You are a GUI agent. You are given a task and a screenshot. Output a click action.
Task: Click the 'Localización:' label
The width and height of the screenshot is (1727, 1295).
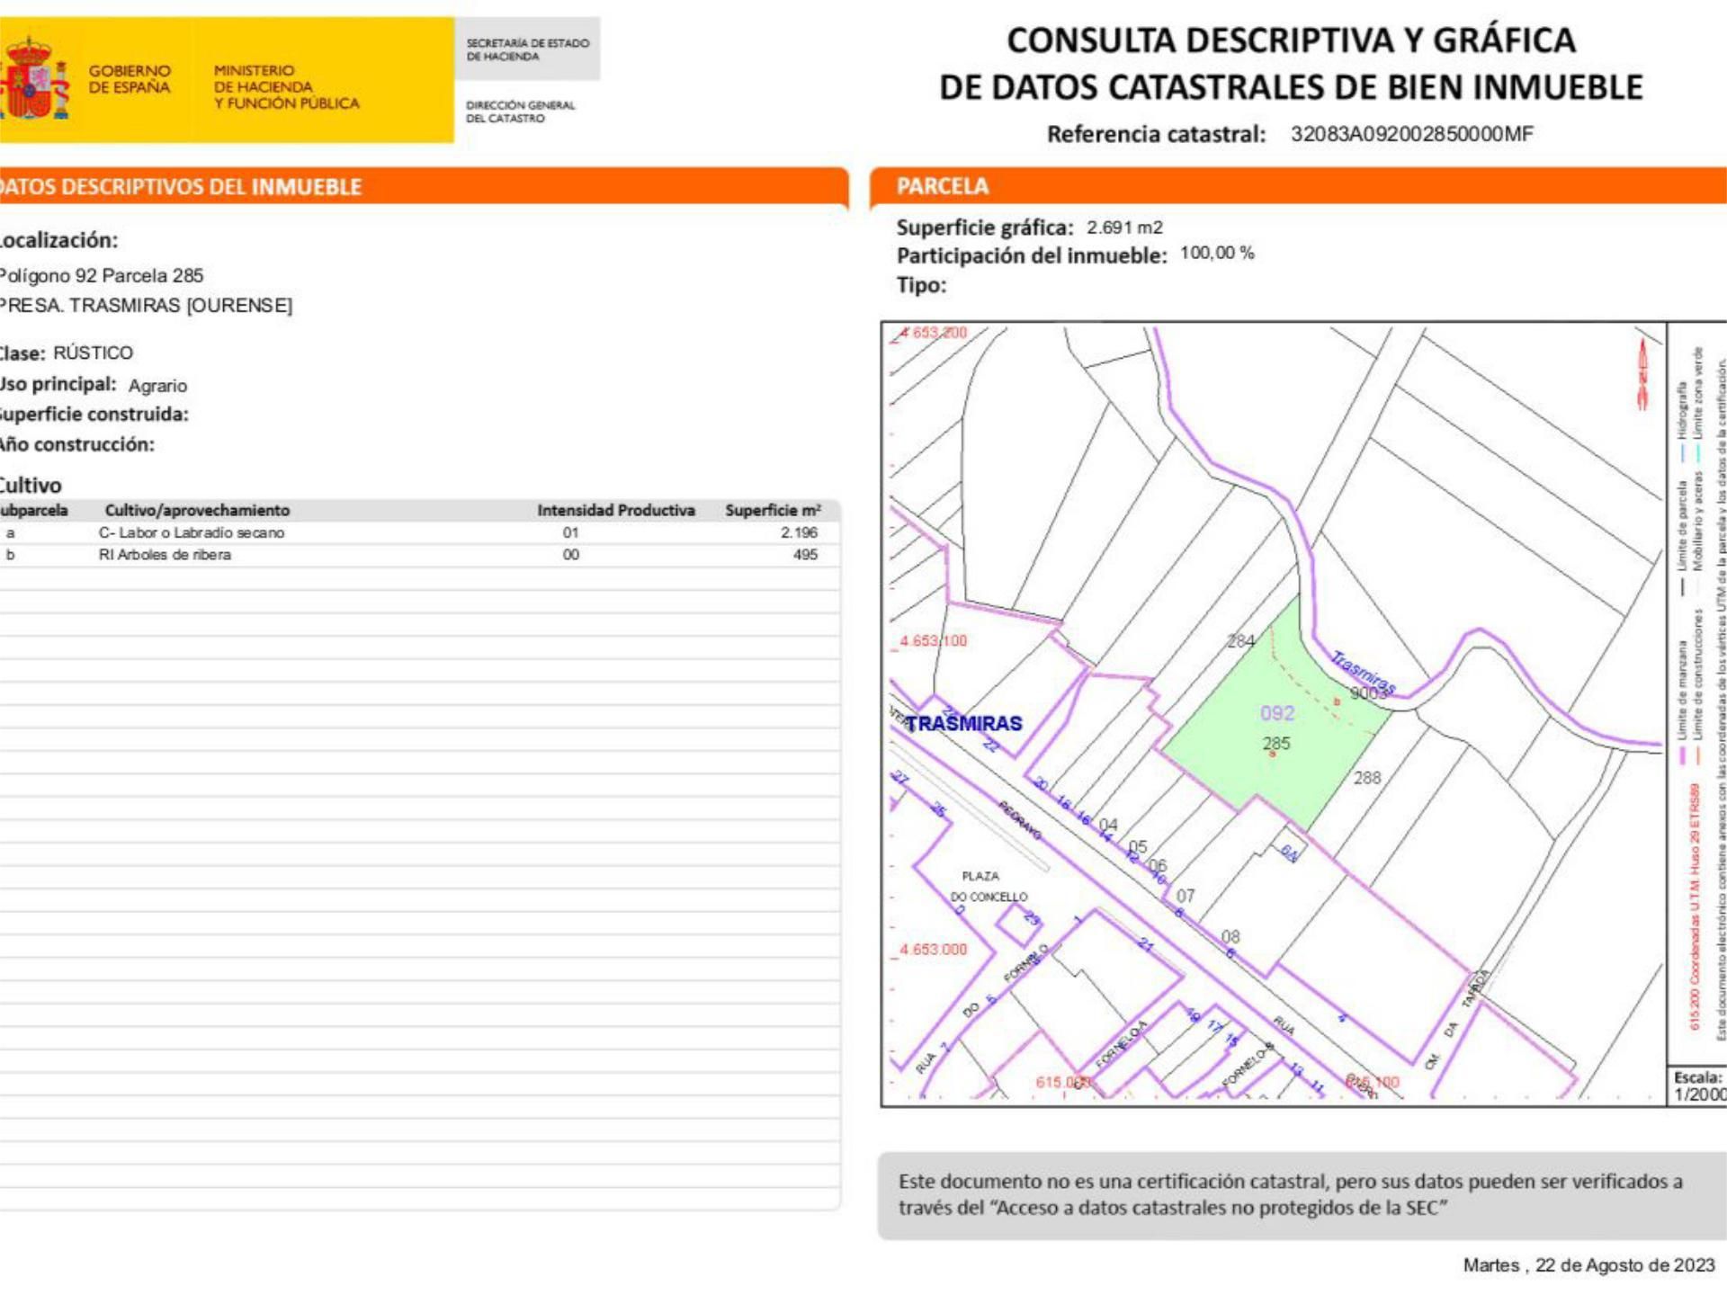[58, 241]
